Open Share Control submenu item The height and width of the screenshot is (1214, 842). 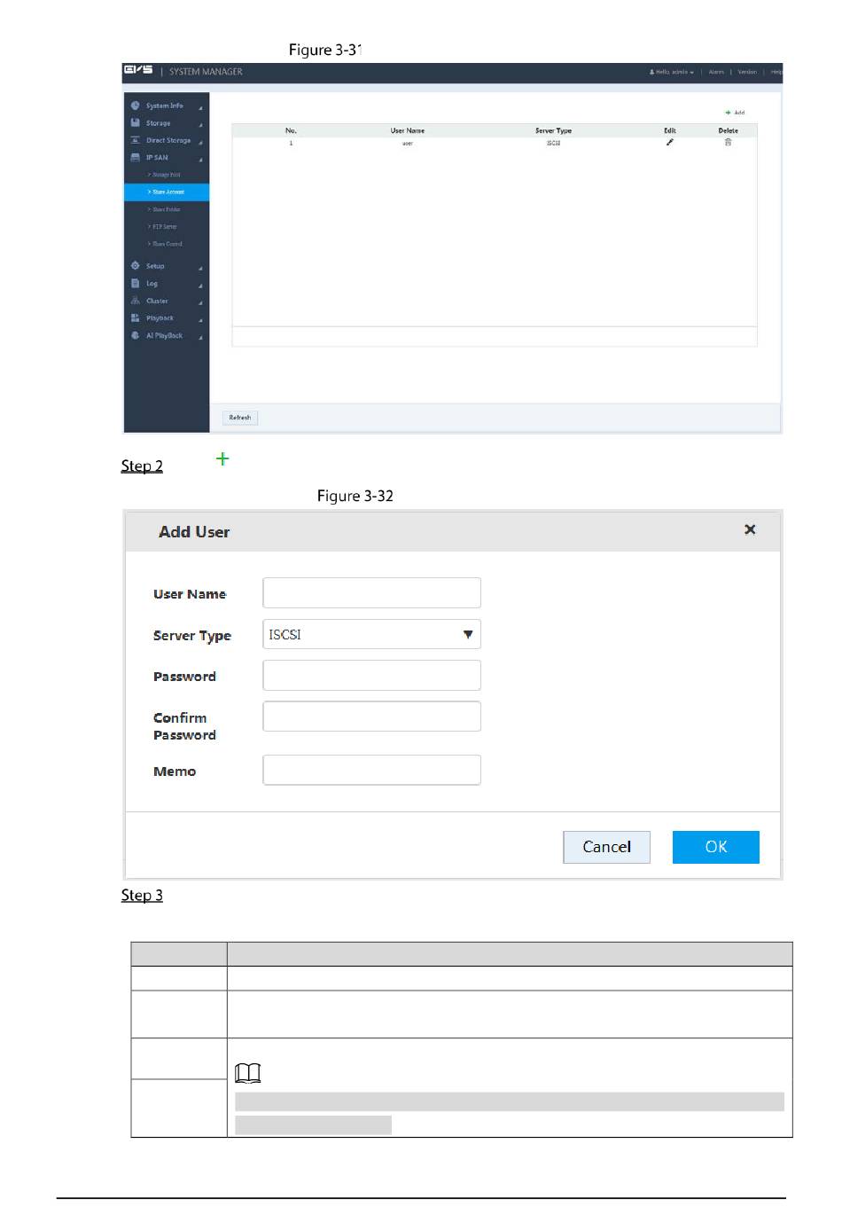[x=166, y=244]
